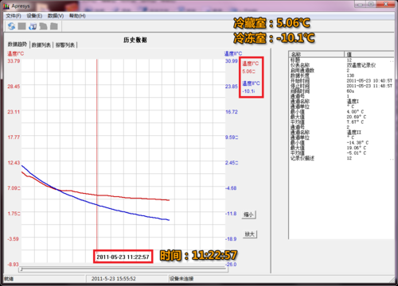Screen dimensions: 398x286
Task: Click the grayed document toolbar icon
Action: (43, 26)
